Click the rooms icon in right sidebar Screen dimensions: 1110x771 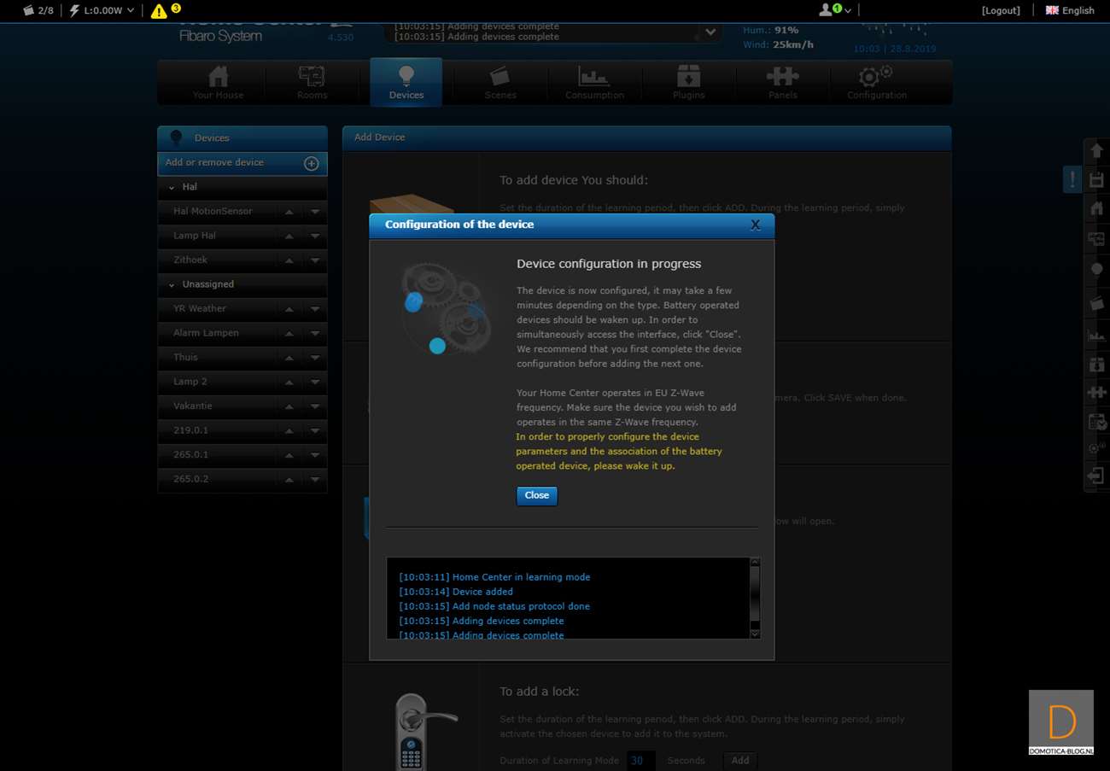[x=1097, y=239]
